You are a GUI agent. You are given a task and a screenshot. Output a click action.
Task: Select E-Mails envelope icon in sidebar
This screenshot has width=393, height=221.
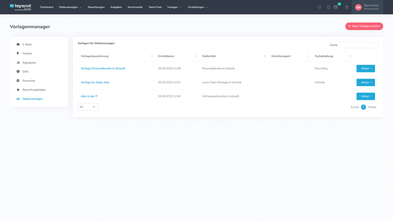pos(18,44)
